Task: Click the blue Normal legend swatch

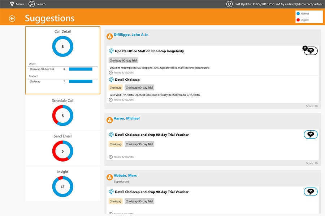Action: [x=298, y=14]
